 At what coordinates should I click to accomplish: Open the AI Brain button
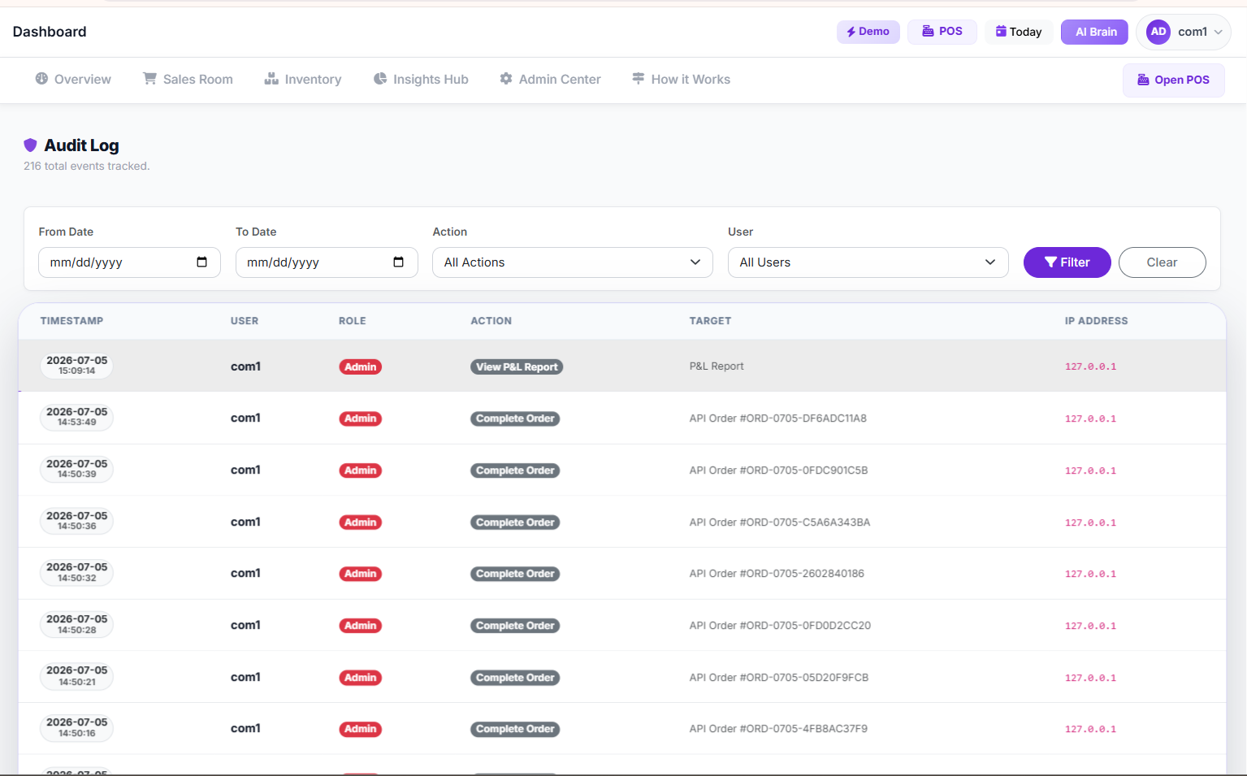1094,32
